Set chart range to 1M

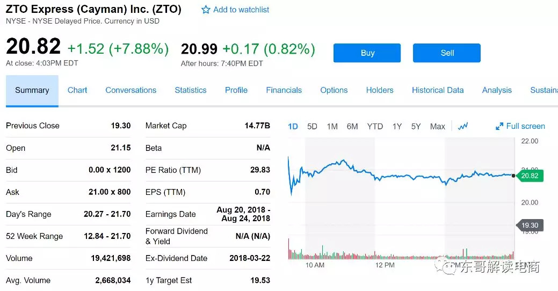pyautogui.click(x=332, y=127)
